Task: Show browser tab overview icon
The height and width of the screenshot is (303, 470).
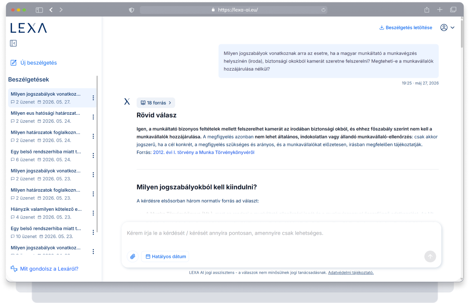Action: coord(453,10)
